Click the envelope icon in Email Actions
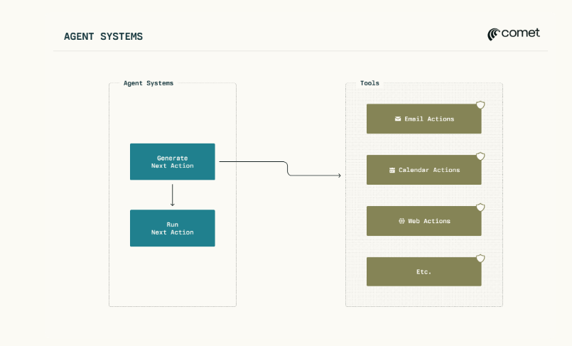 [398, 119]
